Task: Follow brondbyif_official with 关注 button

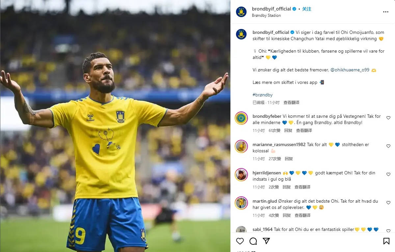Action: pyautogui.click(x=307, y=9)
